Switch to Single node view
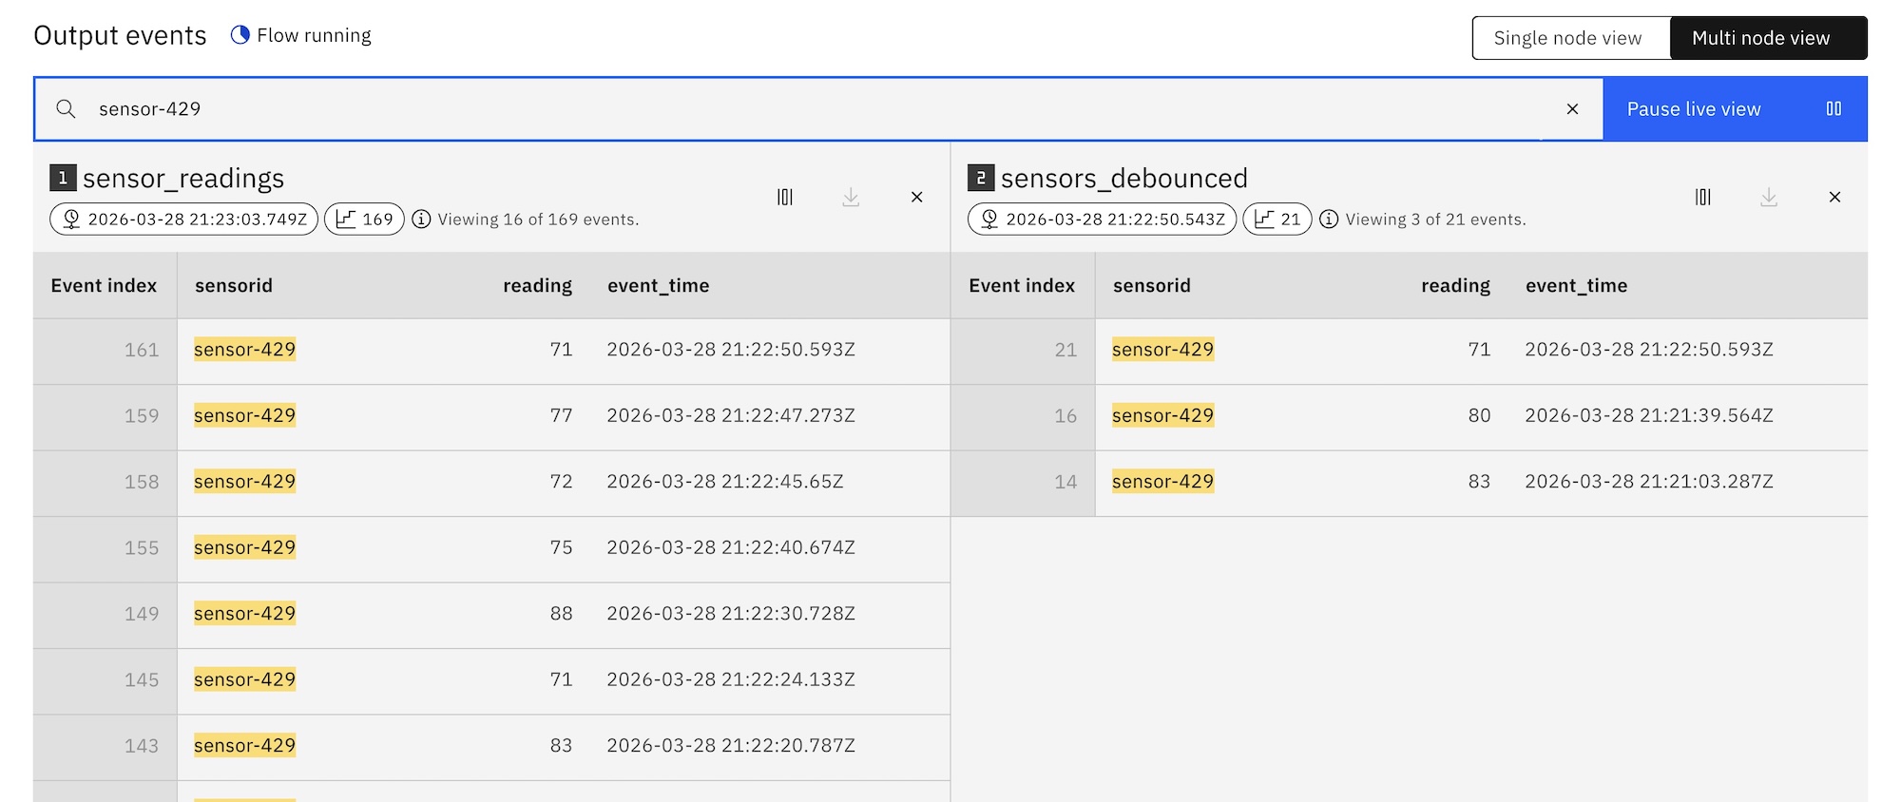1901x802 pixels. [x=1569, y=38]
